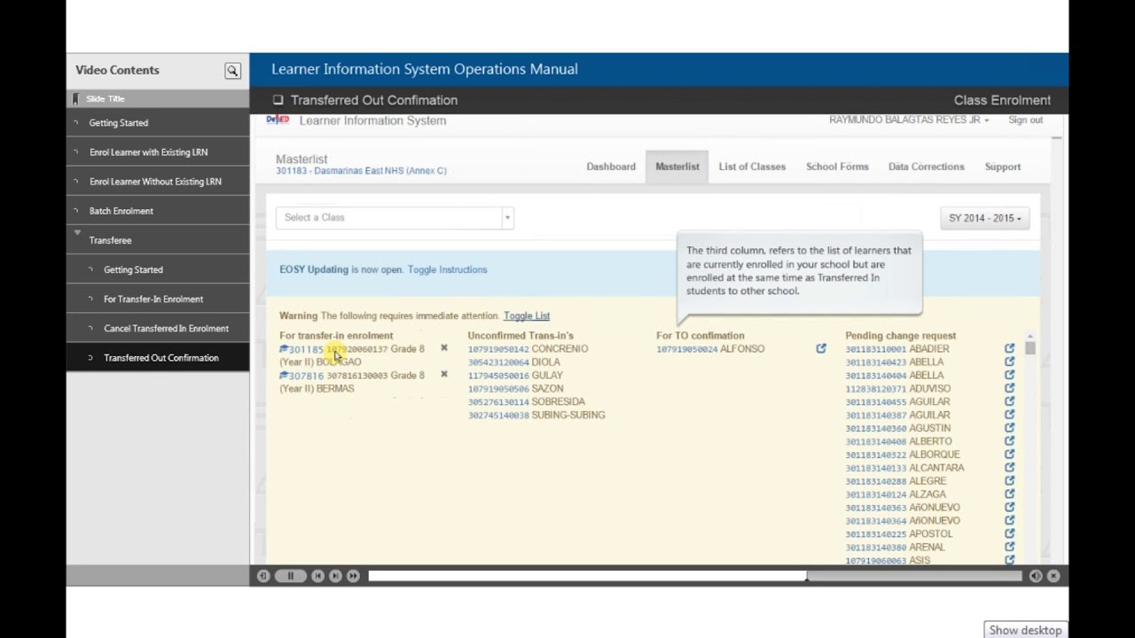
Task: Click the player exit X button
Action: pos(1053,576)
